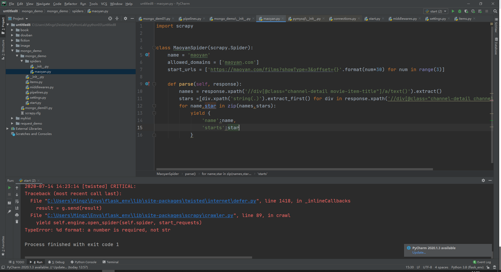Click the Stop icon in Run panel
Screen dimensions: 501x272
click(x=9, y=194)
